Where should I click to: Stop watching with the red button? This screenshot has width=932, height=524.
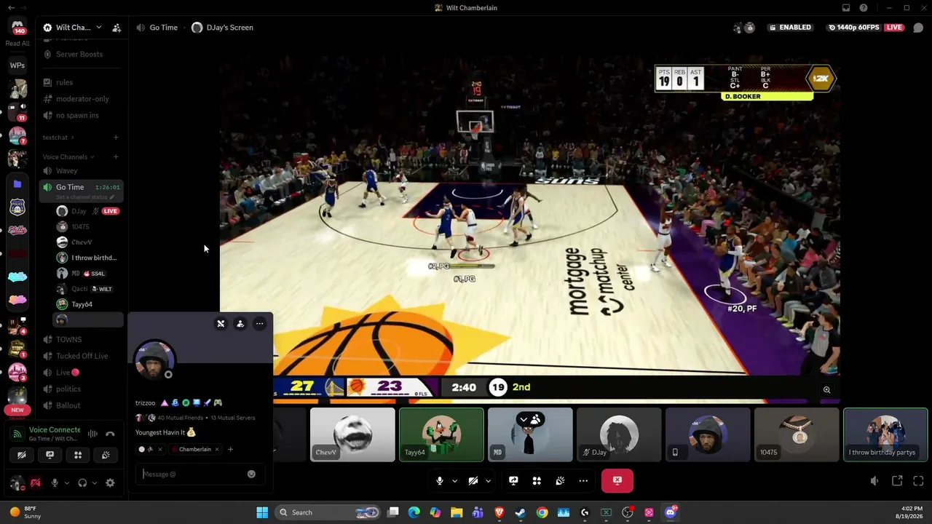coord(617,481)
